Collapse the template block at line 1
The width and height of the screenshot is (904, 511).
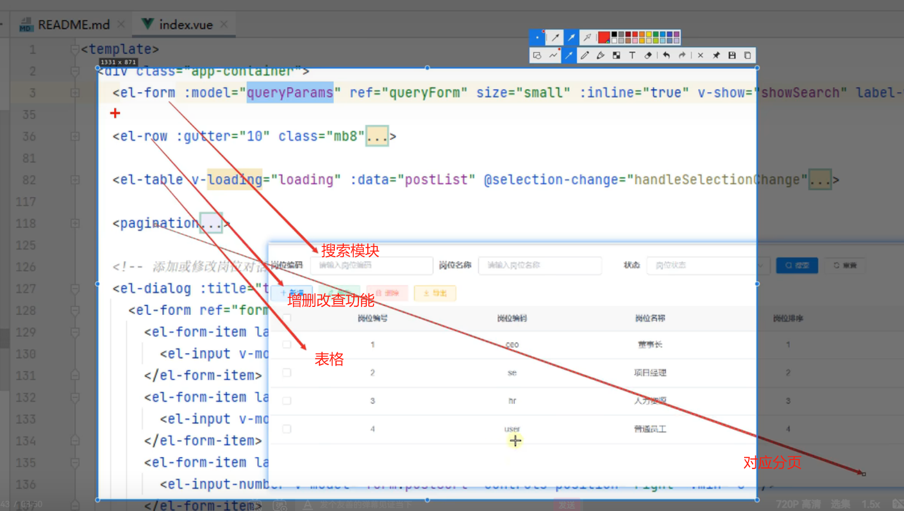(x=75, y=49)
